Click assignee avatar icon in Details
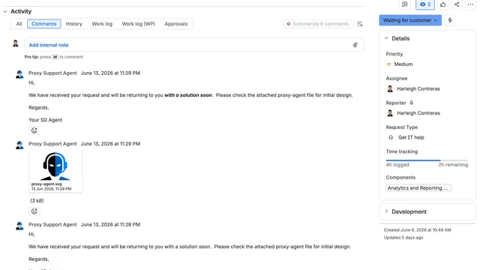480x270 pixels. tap(390, 88)
